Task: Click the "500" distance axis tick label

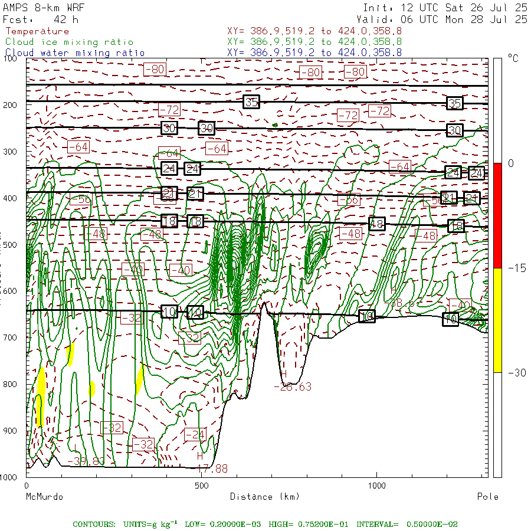Action: (202, 486)
